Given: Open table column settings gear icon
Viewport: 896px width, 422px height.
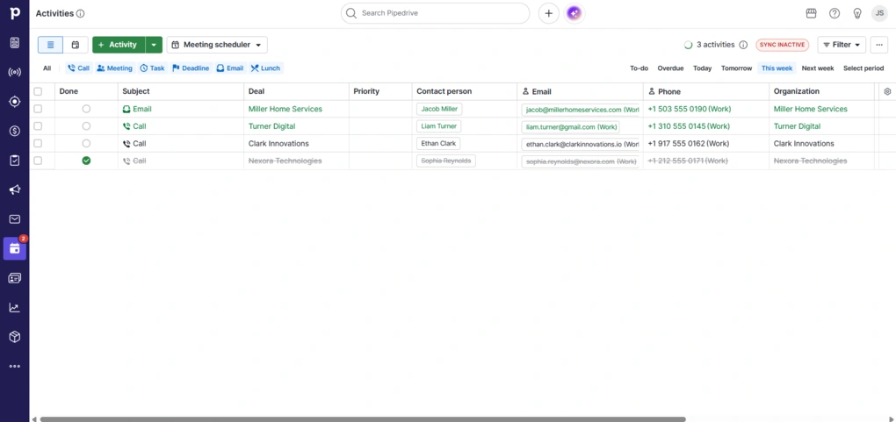Looking at the screenshot, I should pos(887,91).
